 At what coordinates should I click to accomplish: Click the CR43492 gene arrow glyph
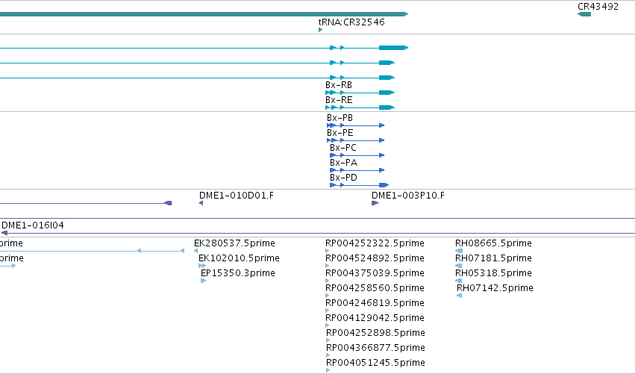(584, 14)
